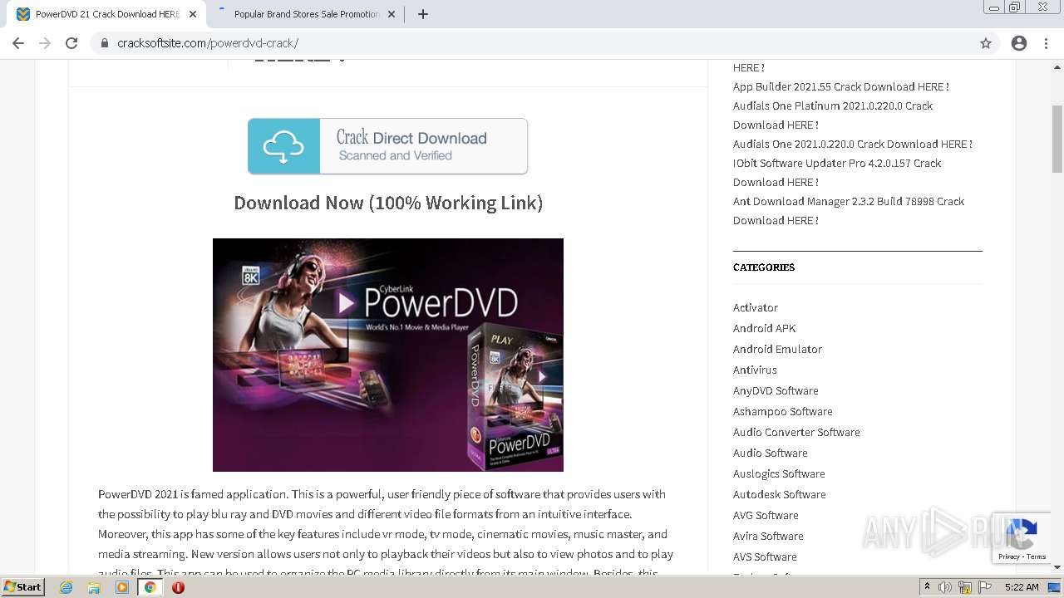Open IObit Software Updater Pro Crack link
The image size is (1064, 598).
[837, 173]
